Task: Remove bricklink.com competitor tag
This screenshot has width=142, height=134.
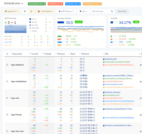Action: [62, 4]
